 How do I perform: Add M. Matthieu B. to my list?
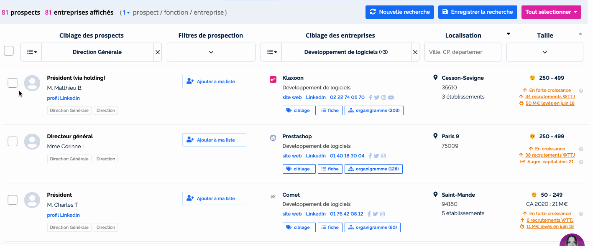[214, 81]
